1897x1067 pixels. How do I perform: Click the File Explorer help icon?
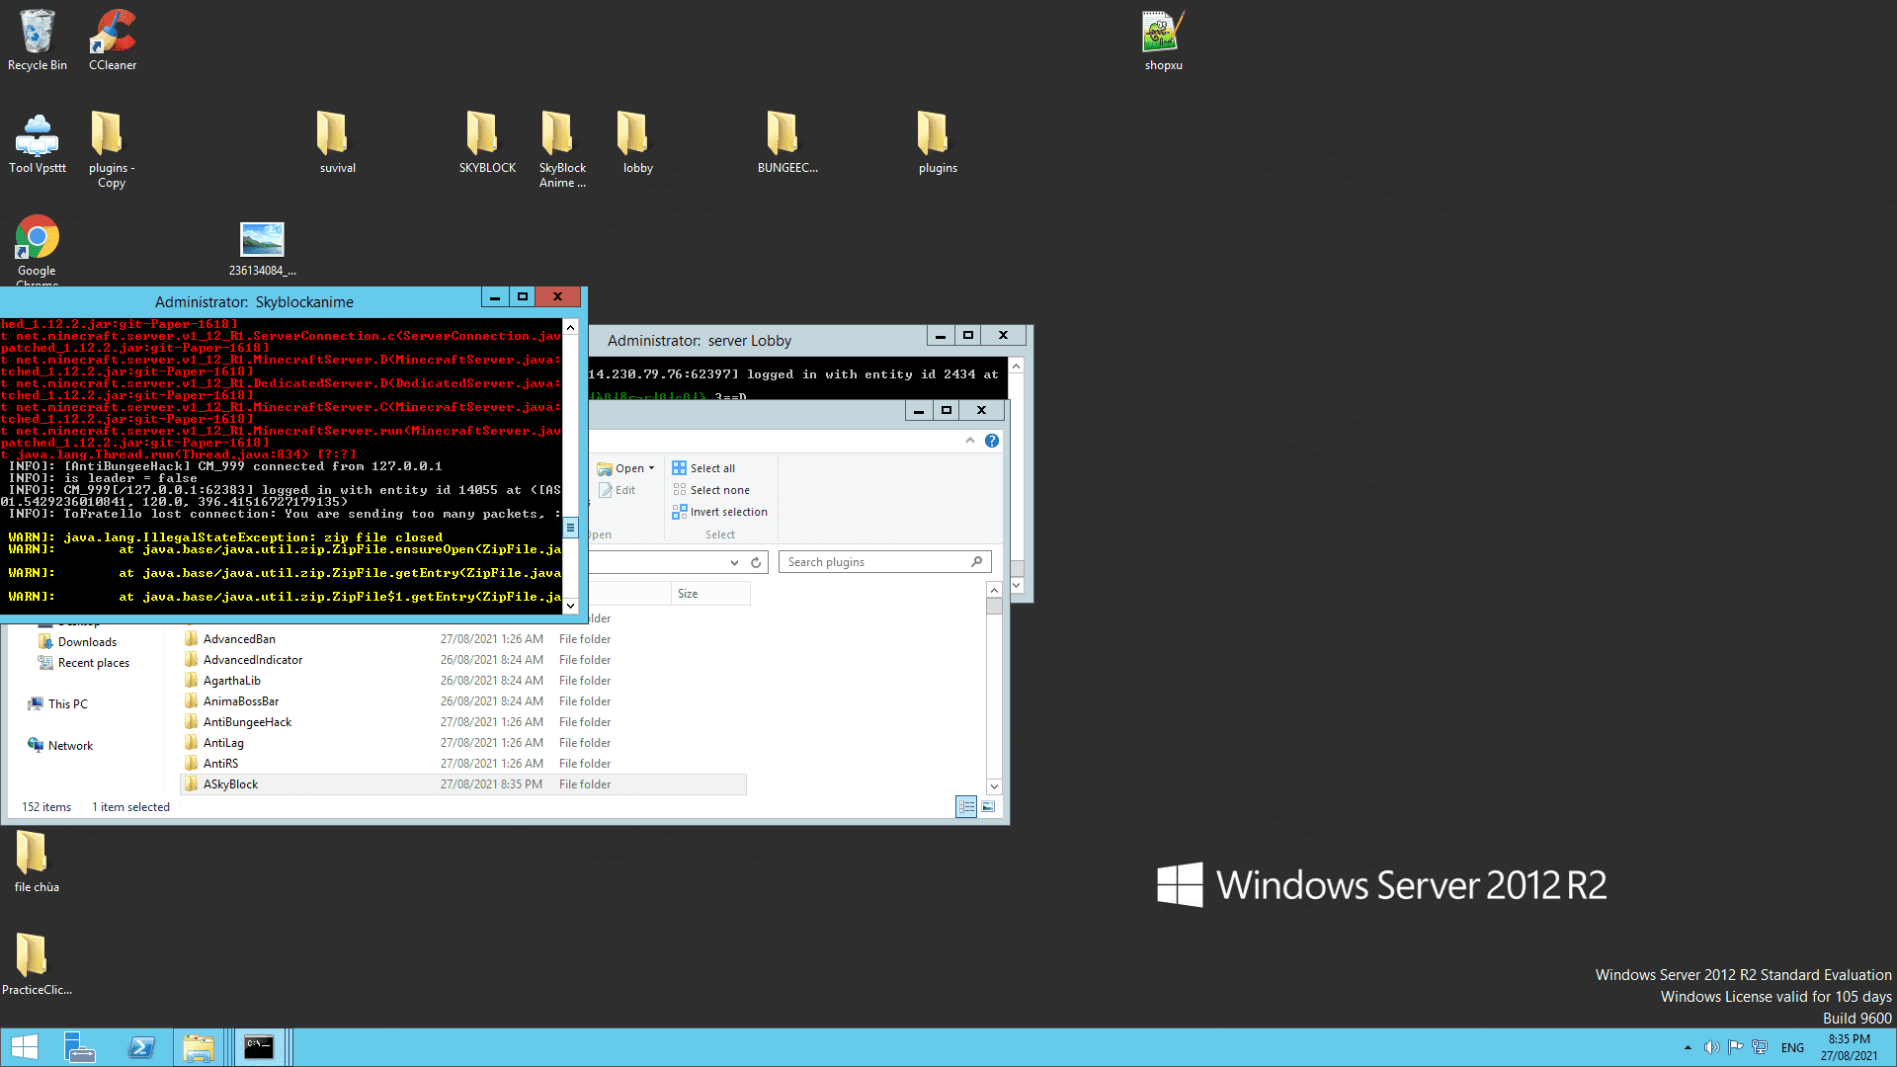(992, 441)
